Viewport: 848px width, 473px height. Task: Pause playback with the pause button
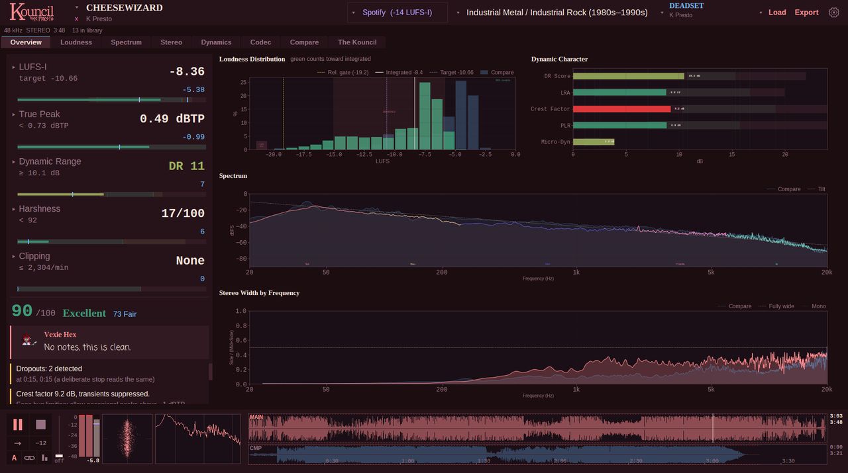(x=18, y=425)
